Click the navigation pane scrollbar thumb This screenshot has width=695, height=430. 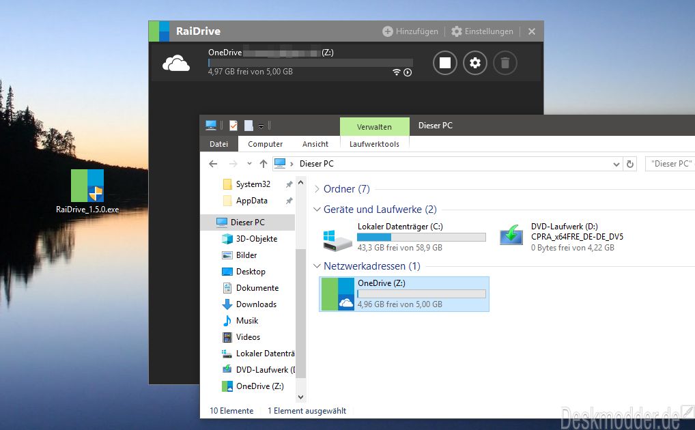click(x=300, y=313)
